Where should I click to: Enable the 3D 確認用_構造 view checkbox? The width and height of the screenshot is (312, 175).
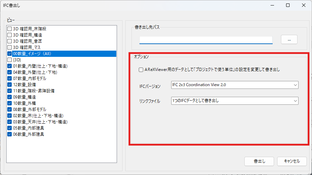pos(10,35)
